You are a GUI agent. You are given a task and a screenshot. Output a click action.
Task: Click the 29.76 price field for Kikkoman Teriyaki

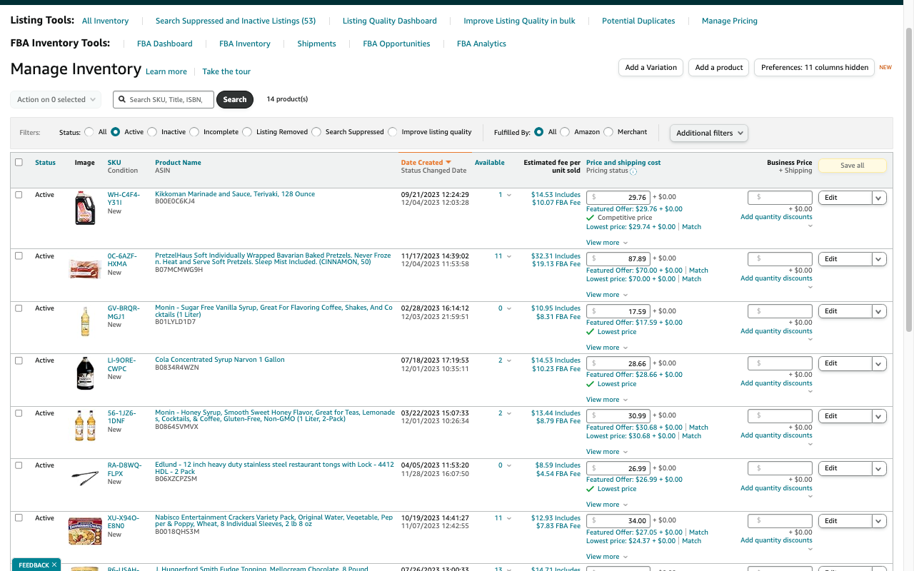(618, 198)
